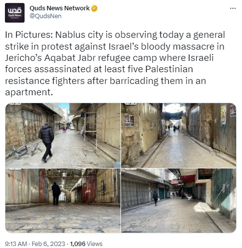Click the Feb 6, 2023 date
The width and height of the screenshot is (242, 248).
48,244
